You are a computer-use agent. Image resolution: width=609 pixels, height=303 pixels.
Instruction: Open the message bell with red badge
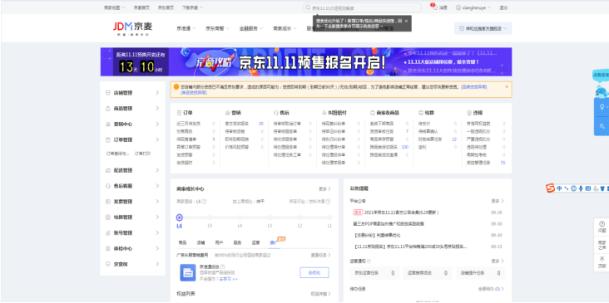tap(434, 7)
